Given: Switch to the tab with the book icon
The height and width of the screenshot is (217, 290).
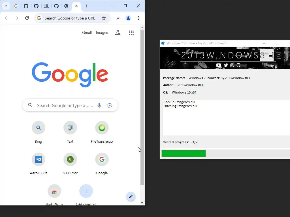Looking at the screenshot, I should point(46,6).
